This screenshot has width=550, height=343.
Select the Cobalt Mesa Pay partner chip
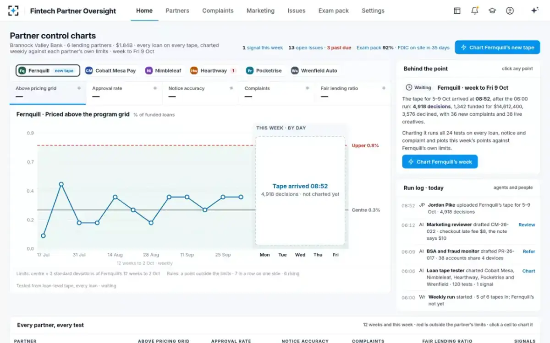pos(110,70)
